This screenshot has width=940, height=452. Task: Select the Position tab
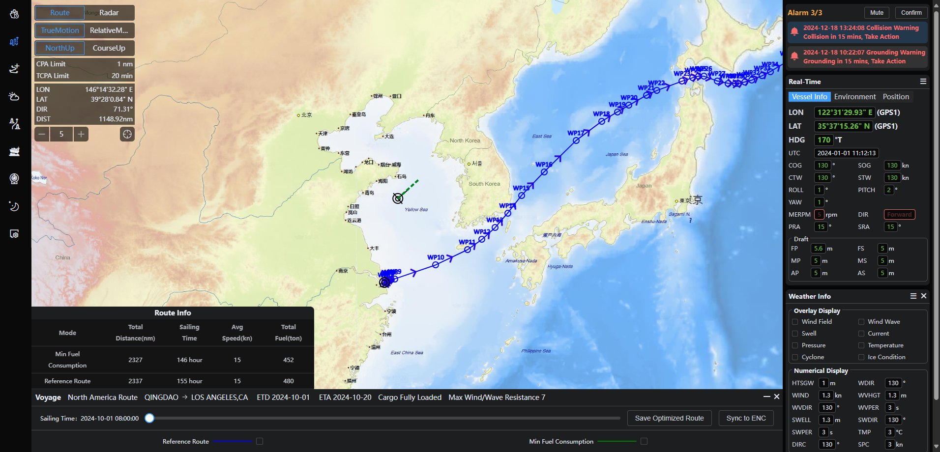[895, 97]
